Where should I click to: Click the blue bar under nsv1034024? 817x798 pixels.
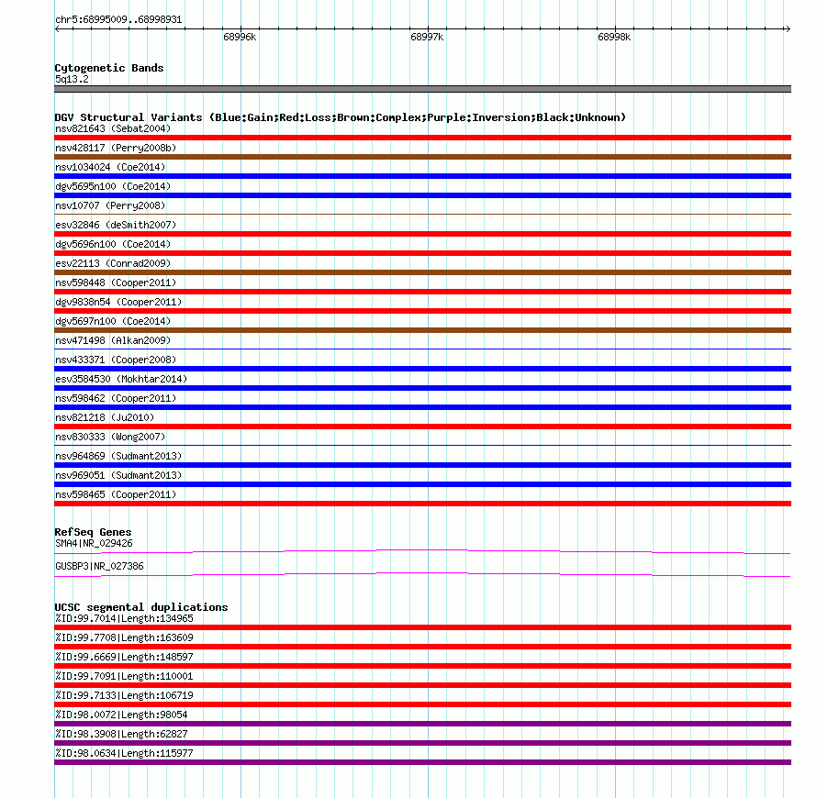click(x=422, y=176)
